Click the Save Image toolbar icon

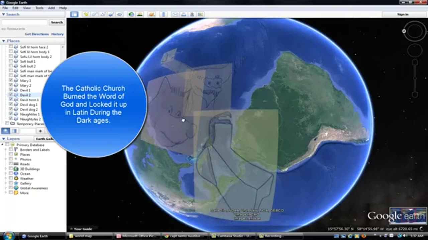(x=192, y=14)
